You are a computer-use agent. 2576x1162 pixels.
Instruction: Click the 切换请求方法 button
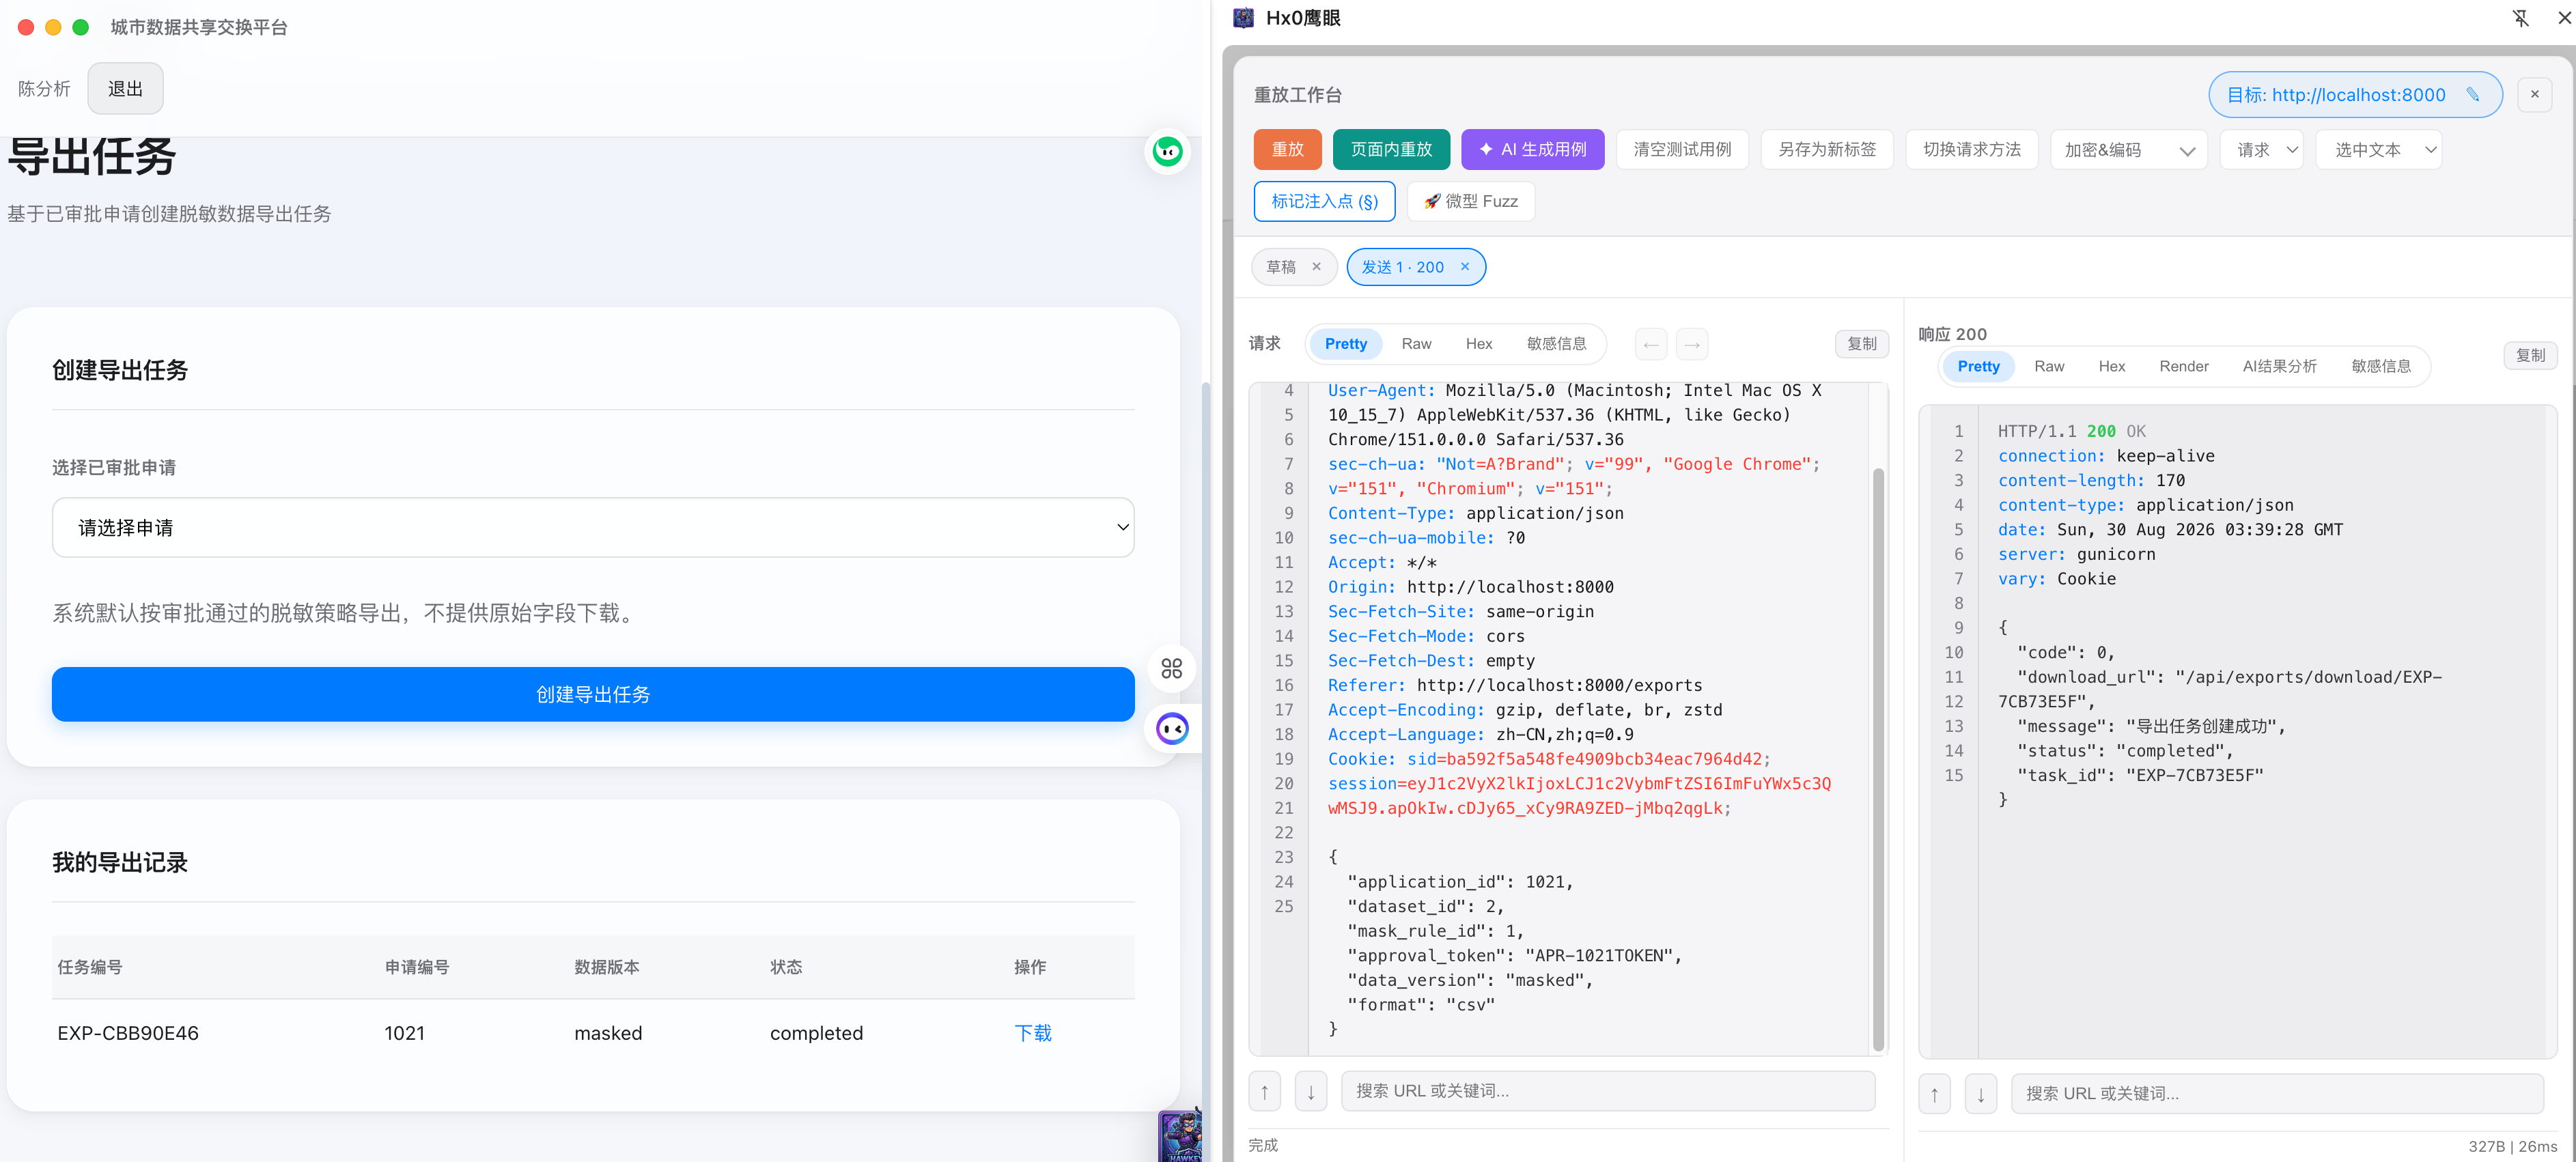pos(1971,150)
